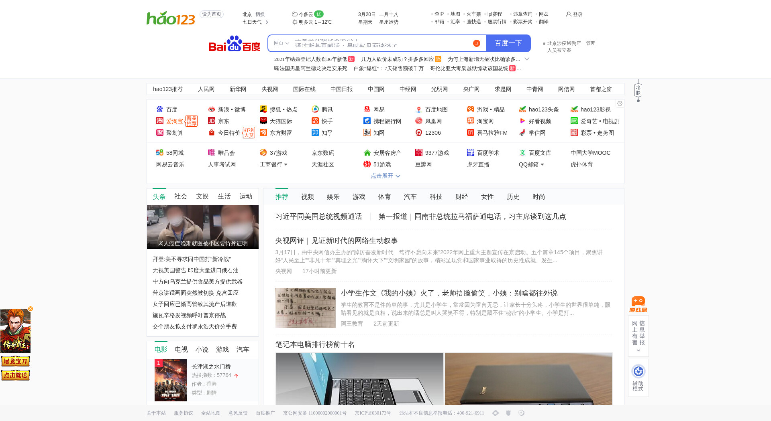Switch to 社会 news tab
The image size is (771, 421).
pos(181,196)
